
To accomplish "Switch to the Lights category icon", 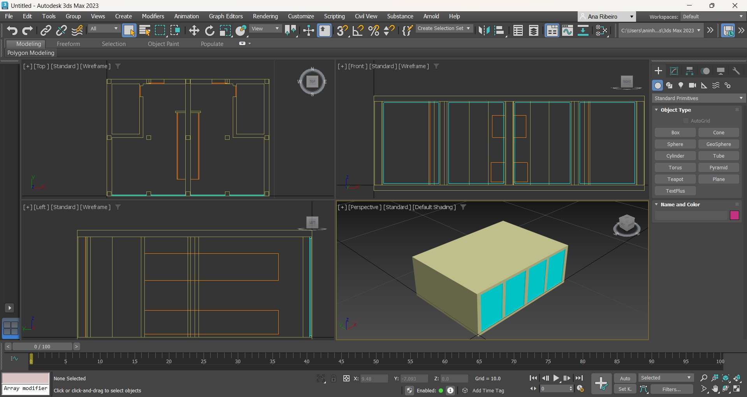I will pyautogui.click(x=680, y=85).
